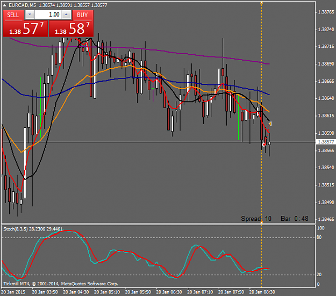Click the Spread: 10 label
The height and width of the screenshot is (296, 336).
pyautogui.click(x=256, y=219)
